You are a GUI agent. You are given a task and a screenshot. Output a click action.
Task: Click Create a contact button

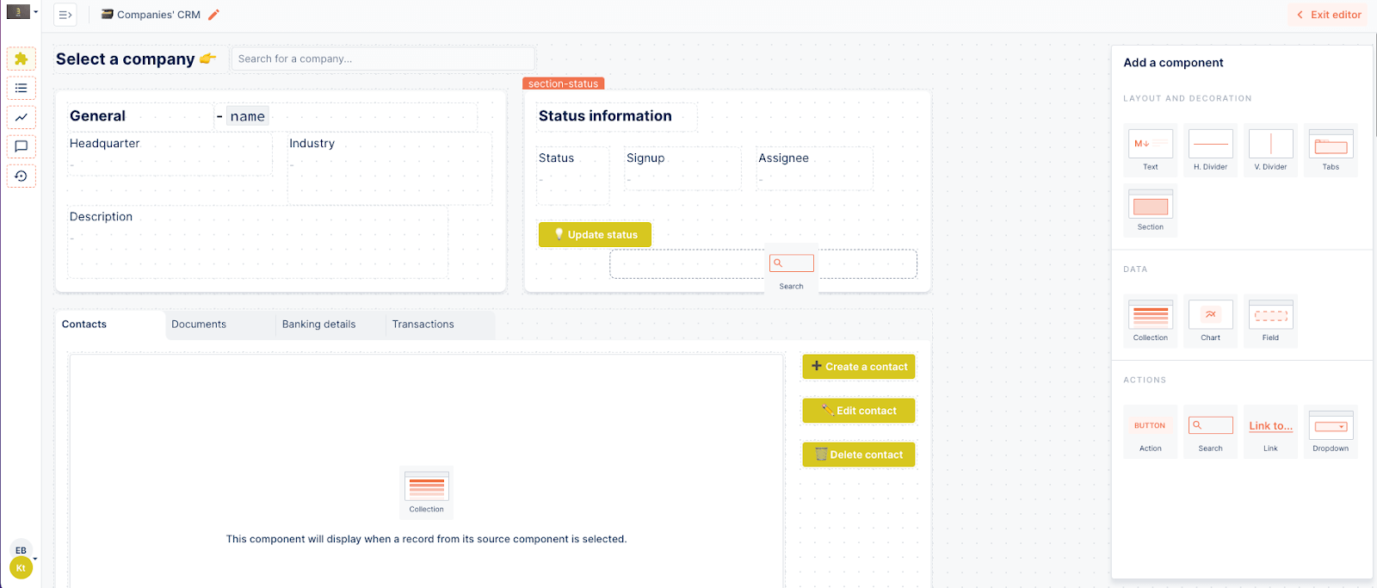click(859, 367)
